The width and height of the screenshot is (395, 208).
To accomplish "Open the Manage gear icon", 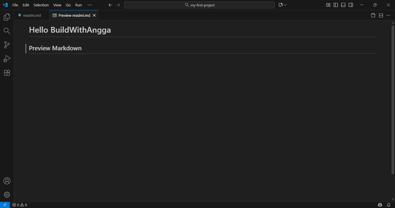I will (7, 194).
